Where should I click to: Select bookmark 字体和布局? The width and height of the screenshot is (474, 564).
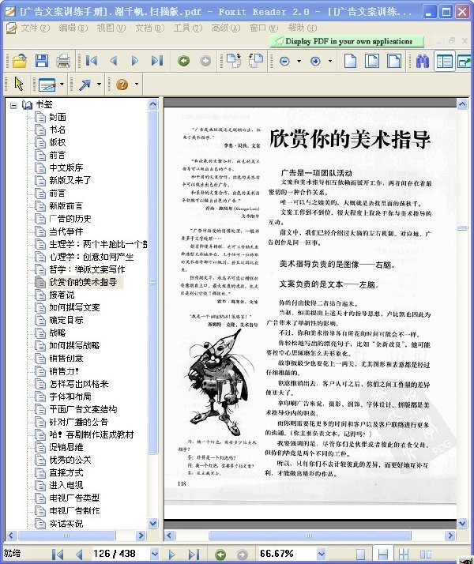pyautogui.click(x=70, y=397)
